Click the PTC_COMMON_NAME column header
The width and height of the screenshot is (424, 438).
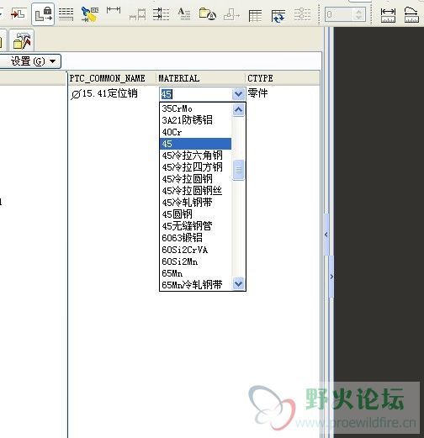[108, 78]
